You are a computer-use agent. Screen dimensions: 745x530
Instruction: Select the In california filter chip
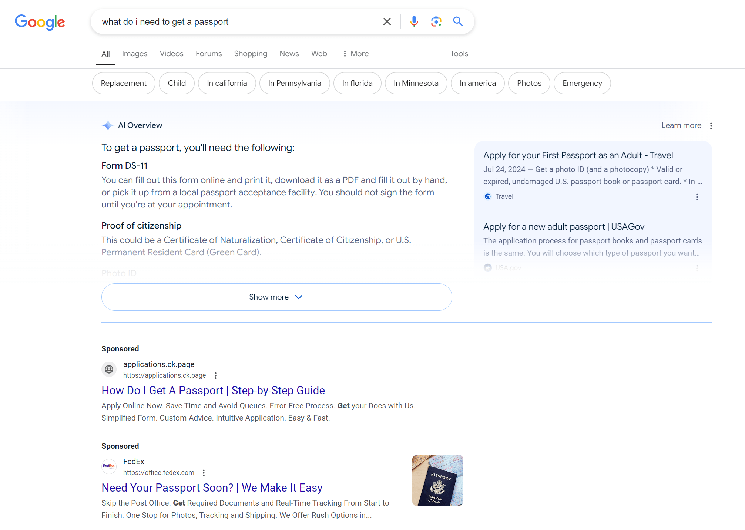click(x=227, y=83)
